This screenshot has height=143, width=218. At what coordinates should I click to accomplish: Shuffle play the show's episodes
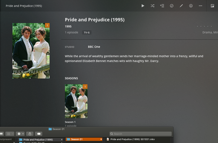pos(152,6)
